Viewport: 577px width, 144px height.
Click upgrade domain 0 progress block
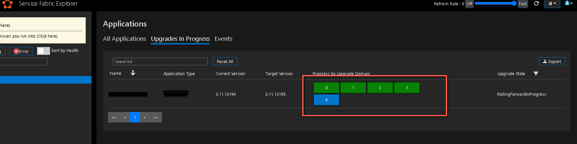click(326, 88)
